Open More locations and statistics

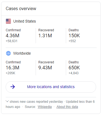pyautogui.click(x=51, y=87)
